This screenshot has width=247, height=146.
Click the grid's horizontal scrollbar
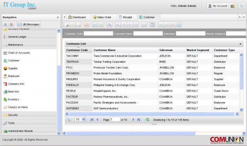click(152, 114)
